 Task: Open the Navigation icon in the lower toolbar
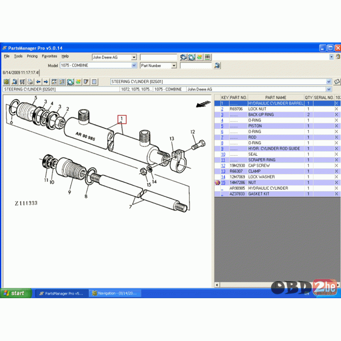pos(6,82)
